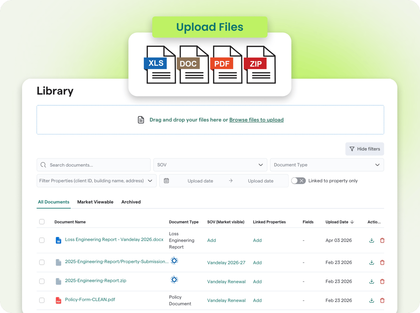Click the Word document icon next to Loss Engineering Report
Viewport: 420px width, 313px height.
58,240
